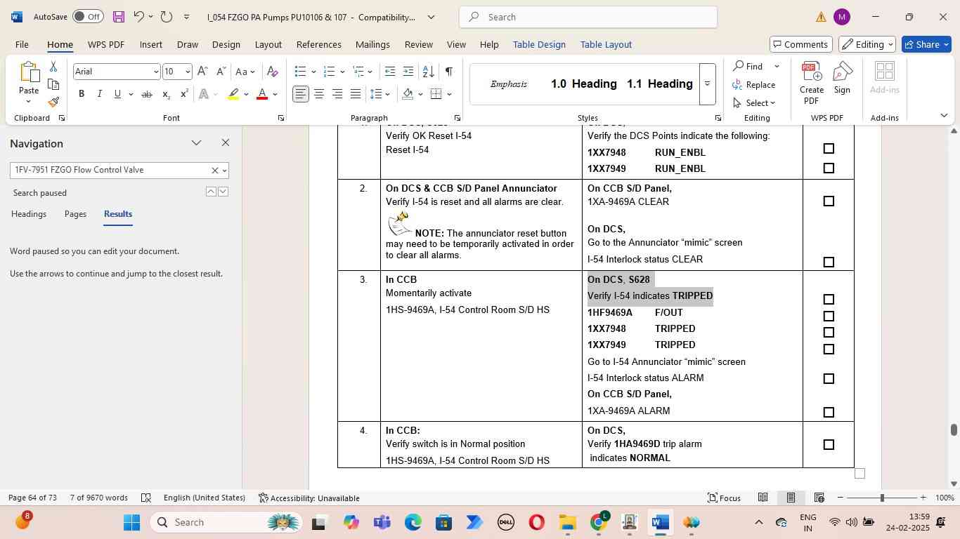The width and height of the screenshot is (960, 539).
Task: Expand the Styles gallery
Action: pyautogui.click(x=708, y=84)
